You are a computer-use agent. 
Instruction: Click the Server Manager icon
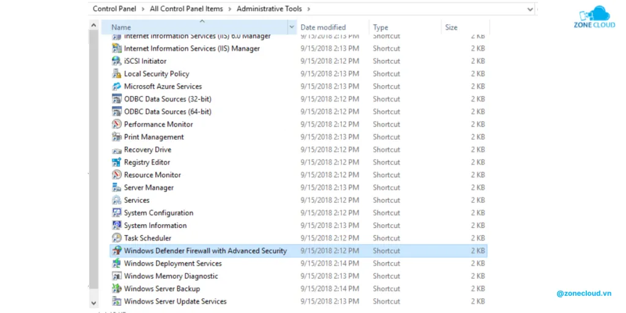click(x=117, y=188)
